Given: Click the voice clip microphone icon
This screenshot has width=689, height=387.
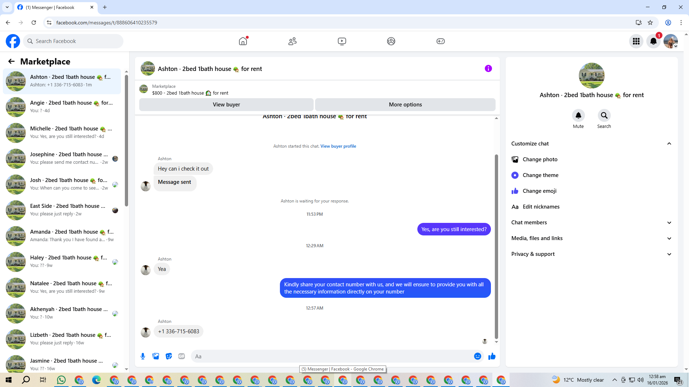Looking at the screenshot, I should tap(143, 356).
